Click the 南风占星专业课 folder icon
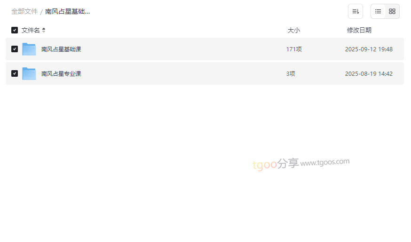Image resolution: width=411 pixels, height=242 pixels. click(x=29, y=73)
